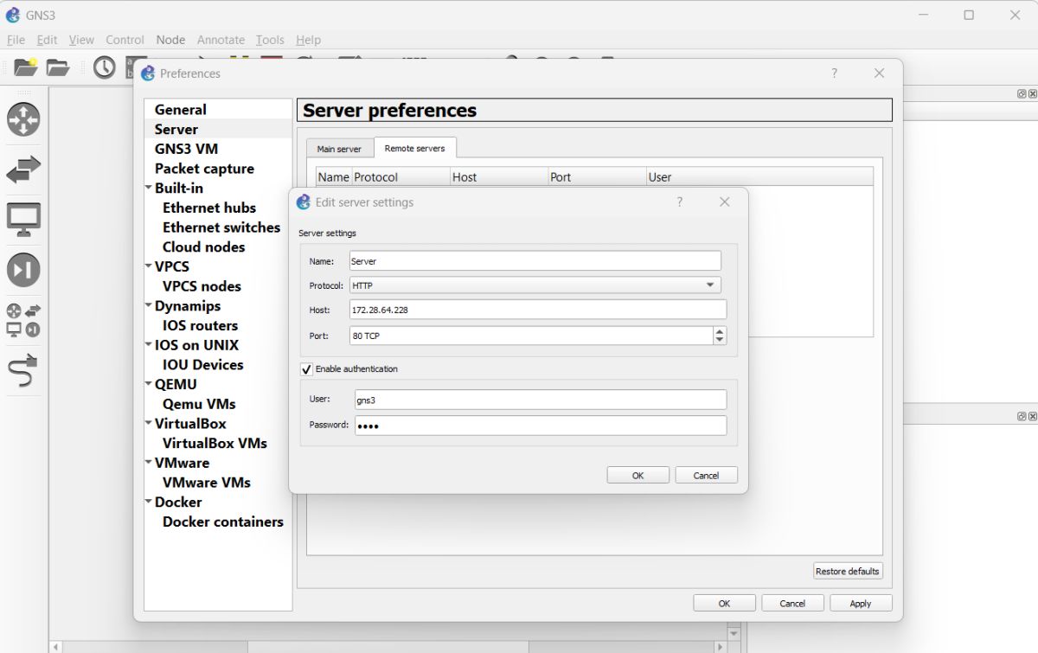Float the upper right dock panel
Image resolution: width=1038 pixels, height=653 pixels.
coord(1022,93)
